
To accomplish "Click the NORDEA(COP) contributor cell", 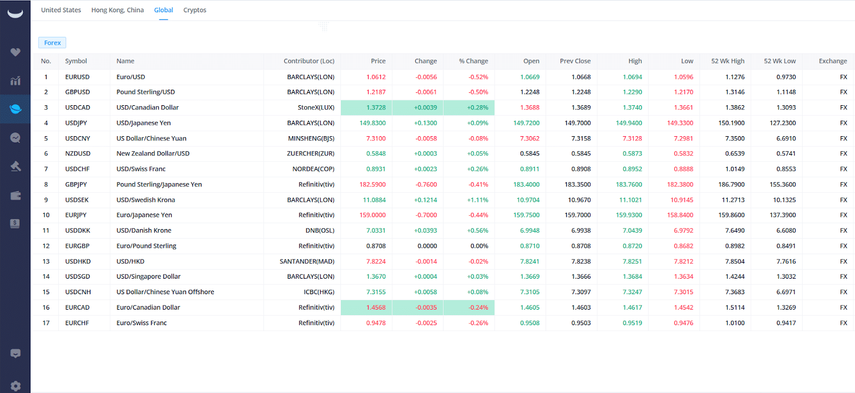I will 313,169.
